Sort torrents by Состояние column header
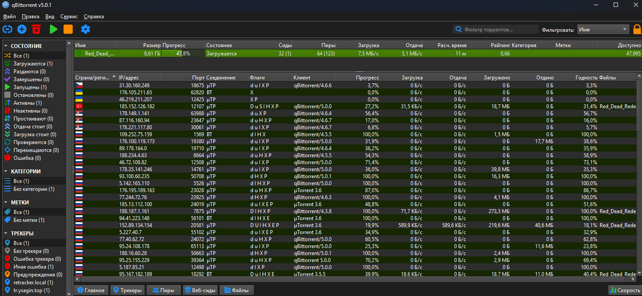Viewport: 642px width, 296px height. [227, 45]
